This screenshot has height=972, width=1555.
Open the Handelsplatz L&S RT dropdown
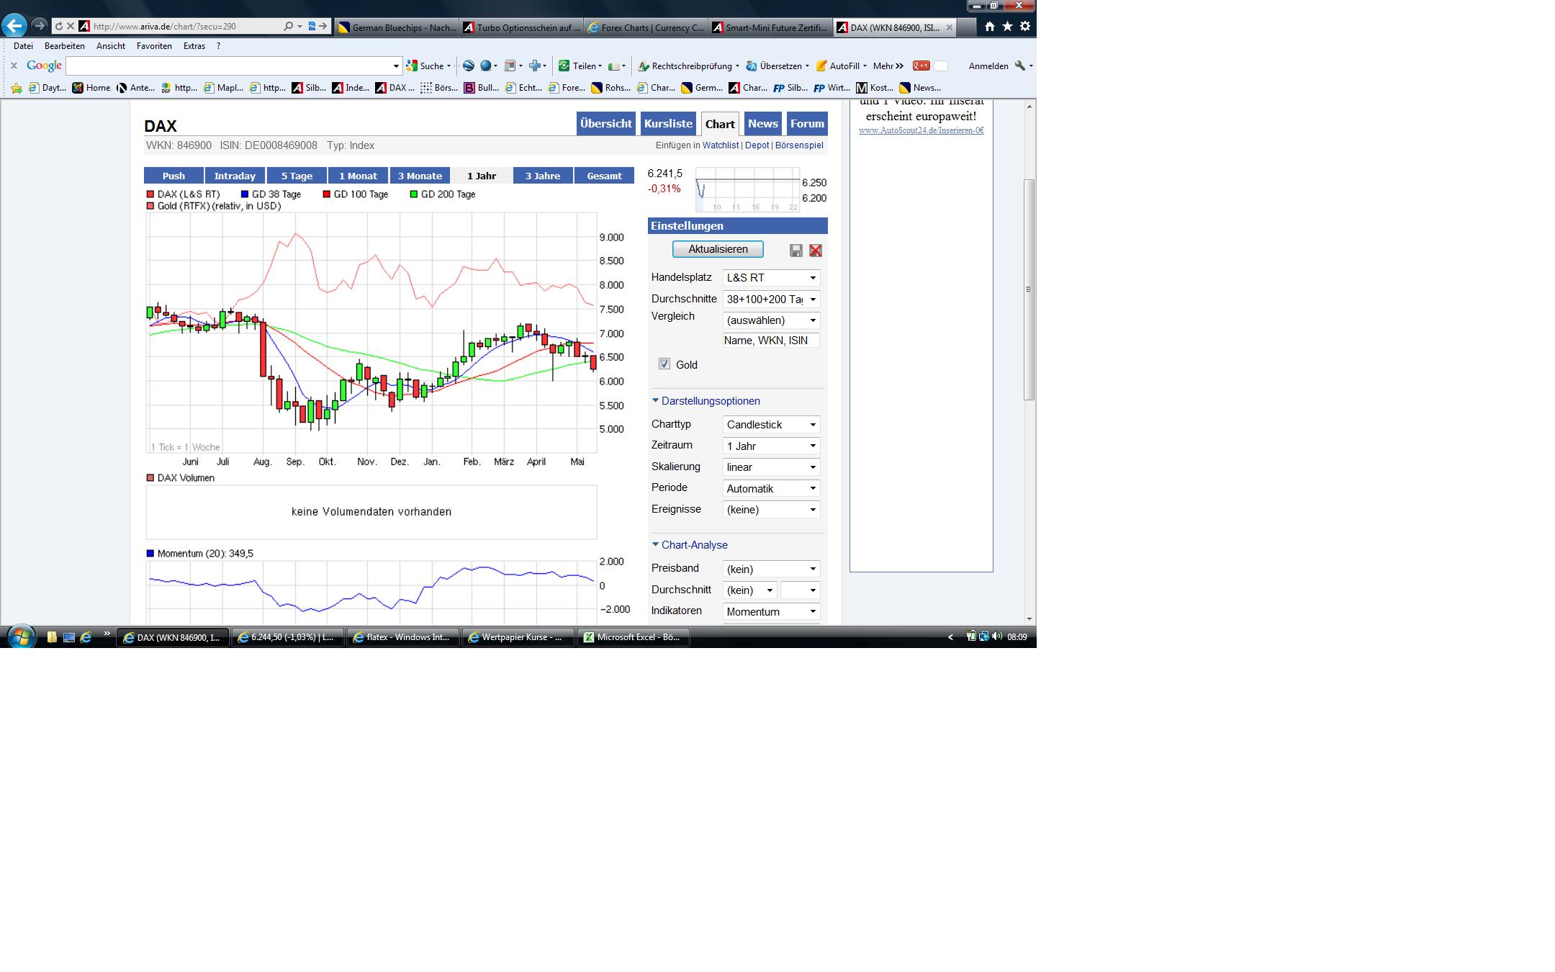[x=771, y=278]
